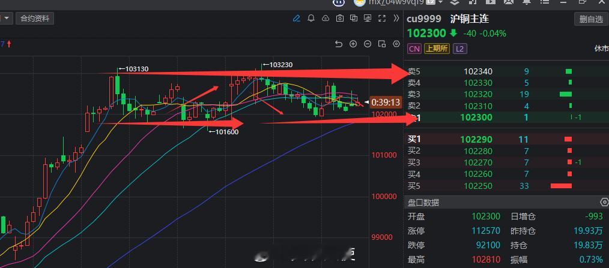Click the 日增仓 value -993
The width and height of the screenshot is (609, 268).
[594, 216]
